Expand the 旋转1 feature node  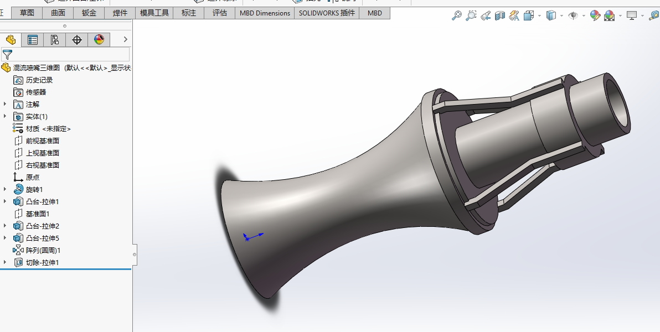point(6,190)
